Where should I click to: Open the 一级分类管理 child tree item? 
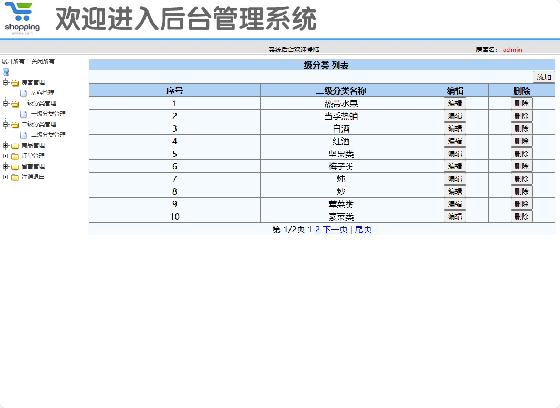tap(48, 114)
